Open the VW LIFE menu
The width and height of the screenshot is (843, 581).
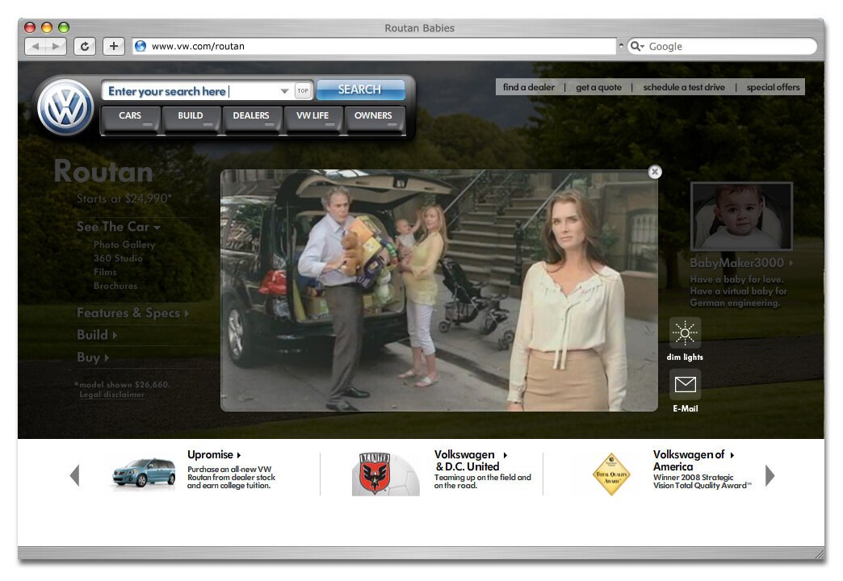point(312,119)
